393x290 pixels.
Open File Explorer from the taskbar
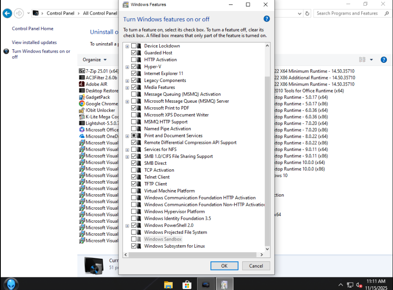click(x=169, y=285)
